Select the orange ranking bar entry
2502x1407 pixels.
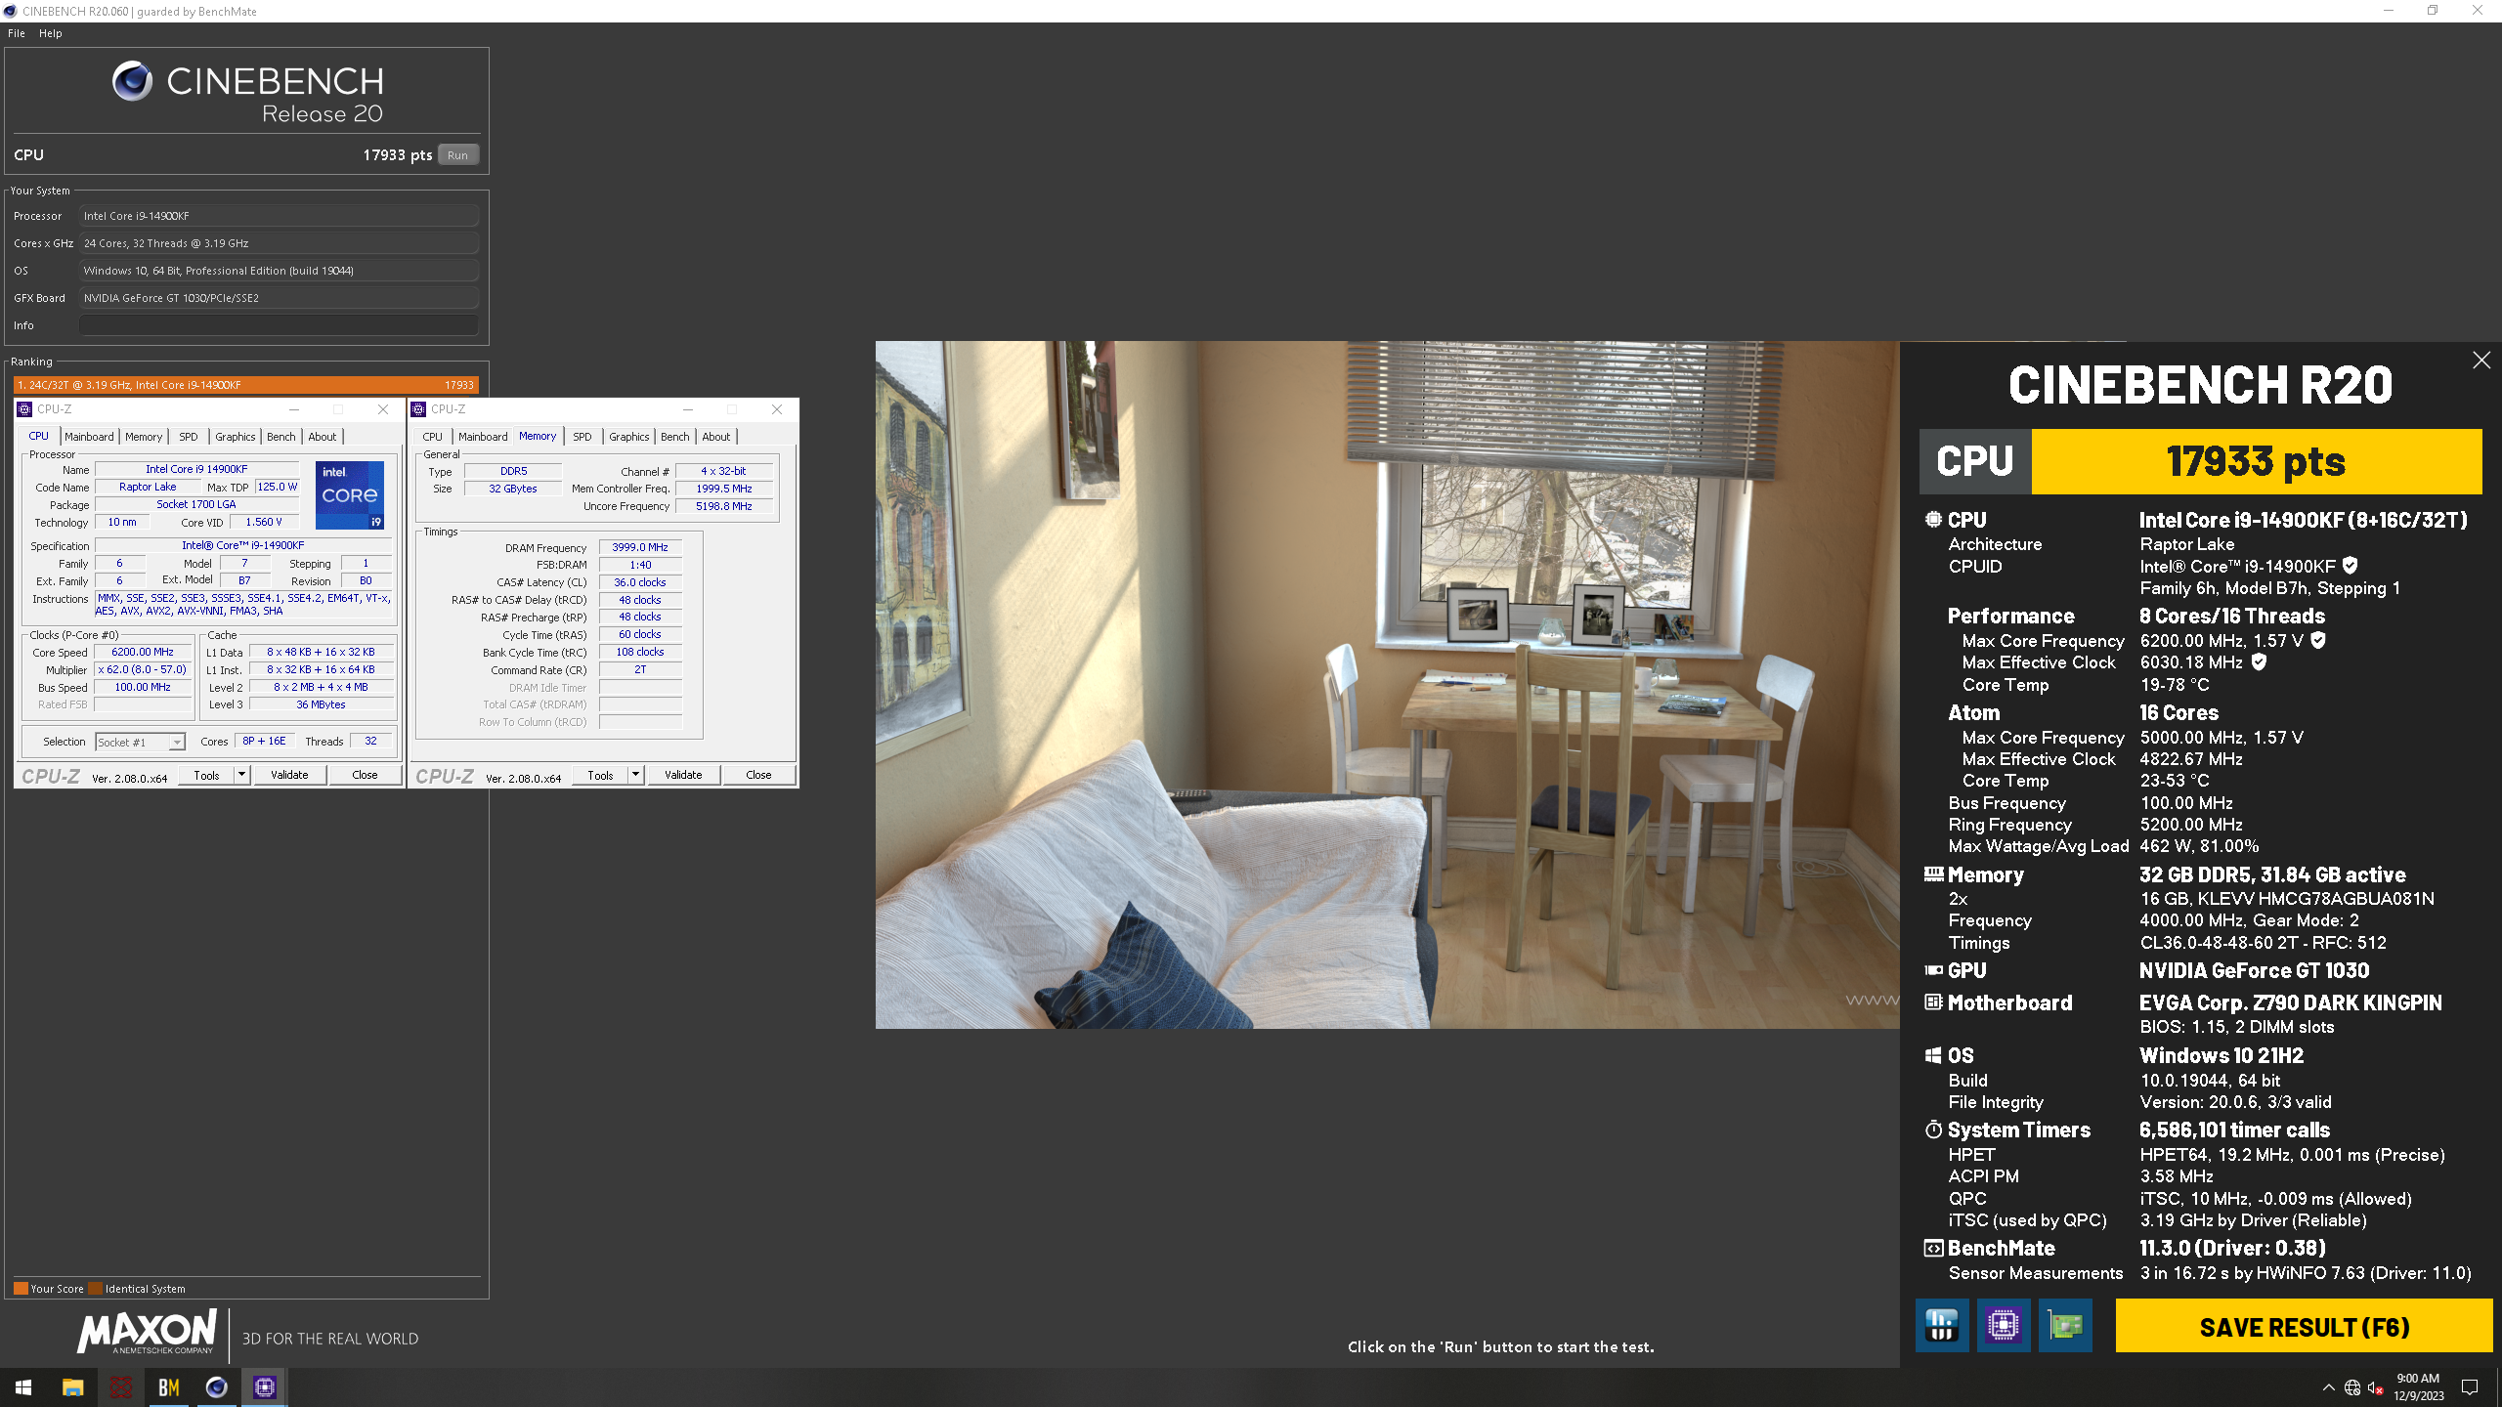(246, 385)
